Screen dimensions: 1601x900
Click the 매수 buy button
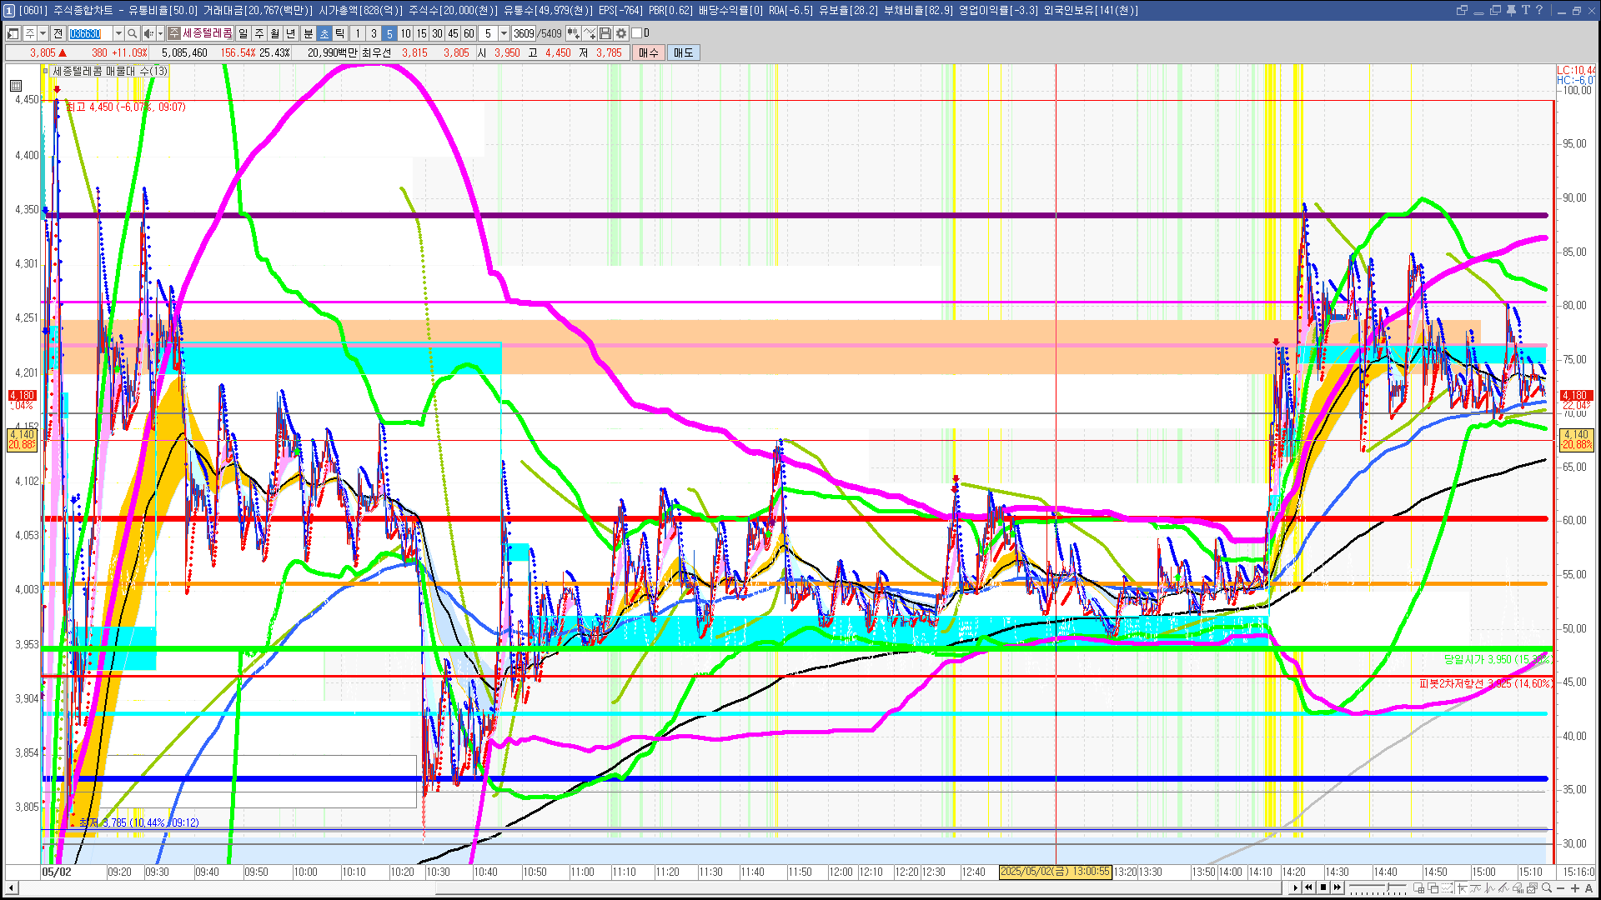(648, 52)
